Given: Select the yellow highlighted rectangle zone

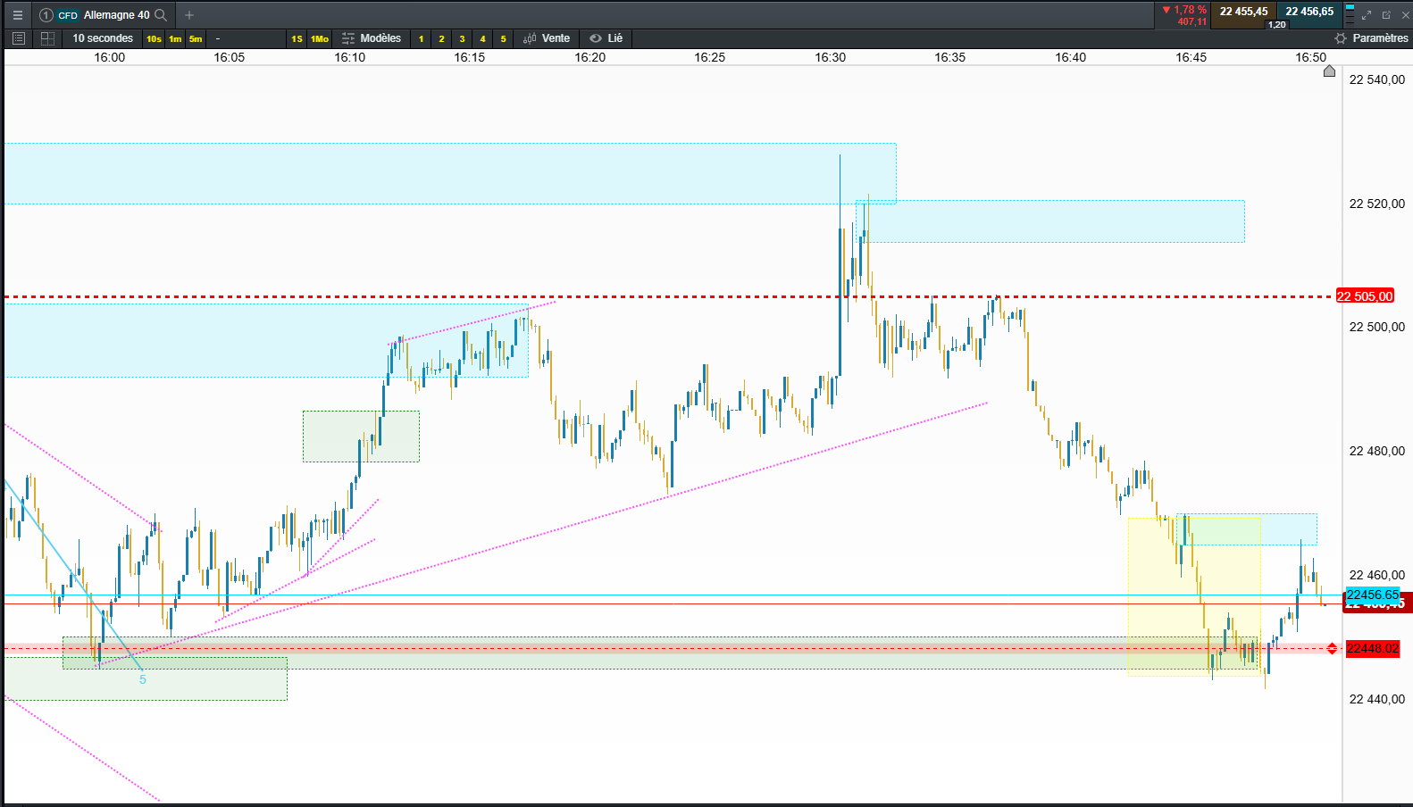Looking at the screenshot, I should point(1194,596).
